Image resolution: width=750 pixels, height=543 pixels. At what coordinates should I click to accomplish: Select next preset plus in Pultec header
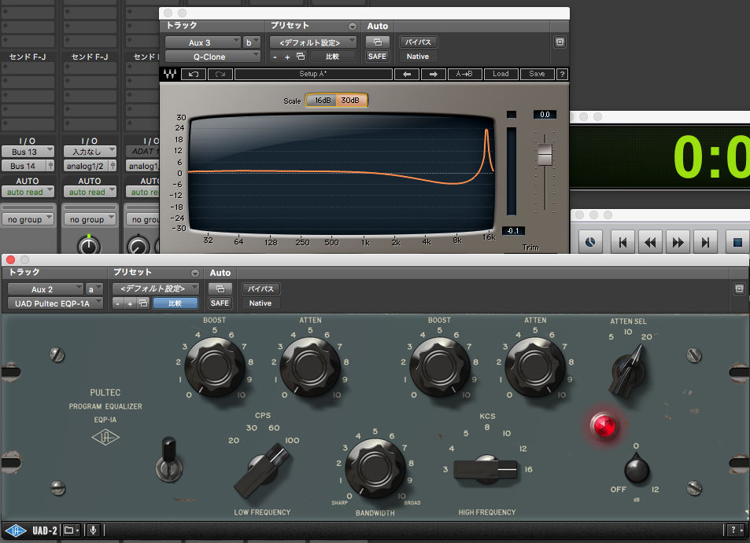click(x=130, y=303)
